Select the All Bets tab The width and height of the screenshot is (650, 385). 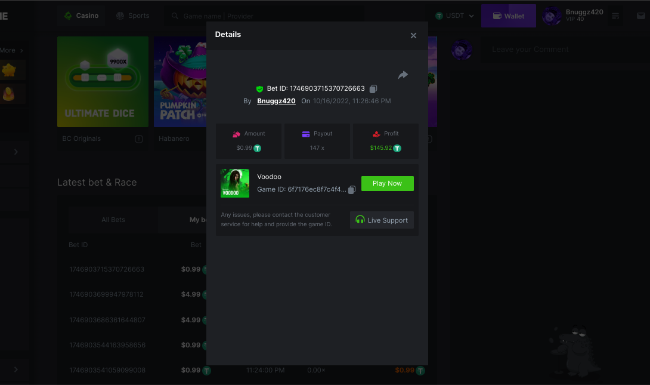pyautogui.click(x=113, y=220)
